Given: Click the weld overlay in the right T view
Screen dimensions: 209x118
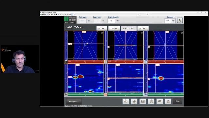Looking at the screenshot, I should [x=166, y=45].
